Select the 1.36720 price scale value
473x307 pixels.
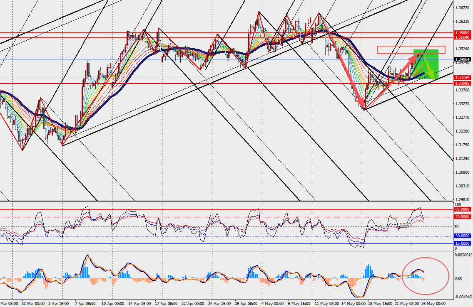[462, 7]
